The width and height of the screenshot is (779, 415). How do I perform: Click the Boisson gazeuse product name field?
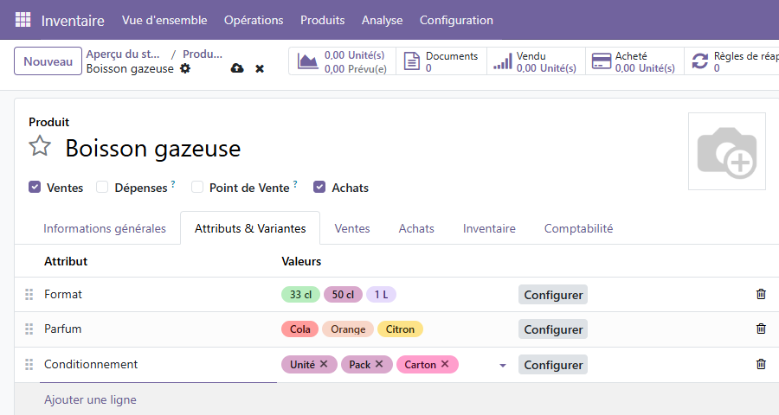click(153, 149)
